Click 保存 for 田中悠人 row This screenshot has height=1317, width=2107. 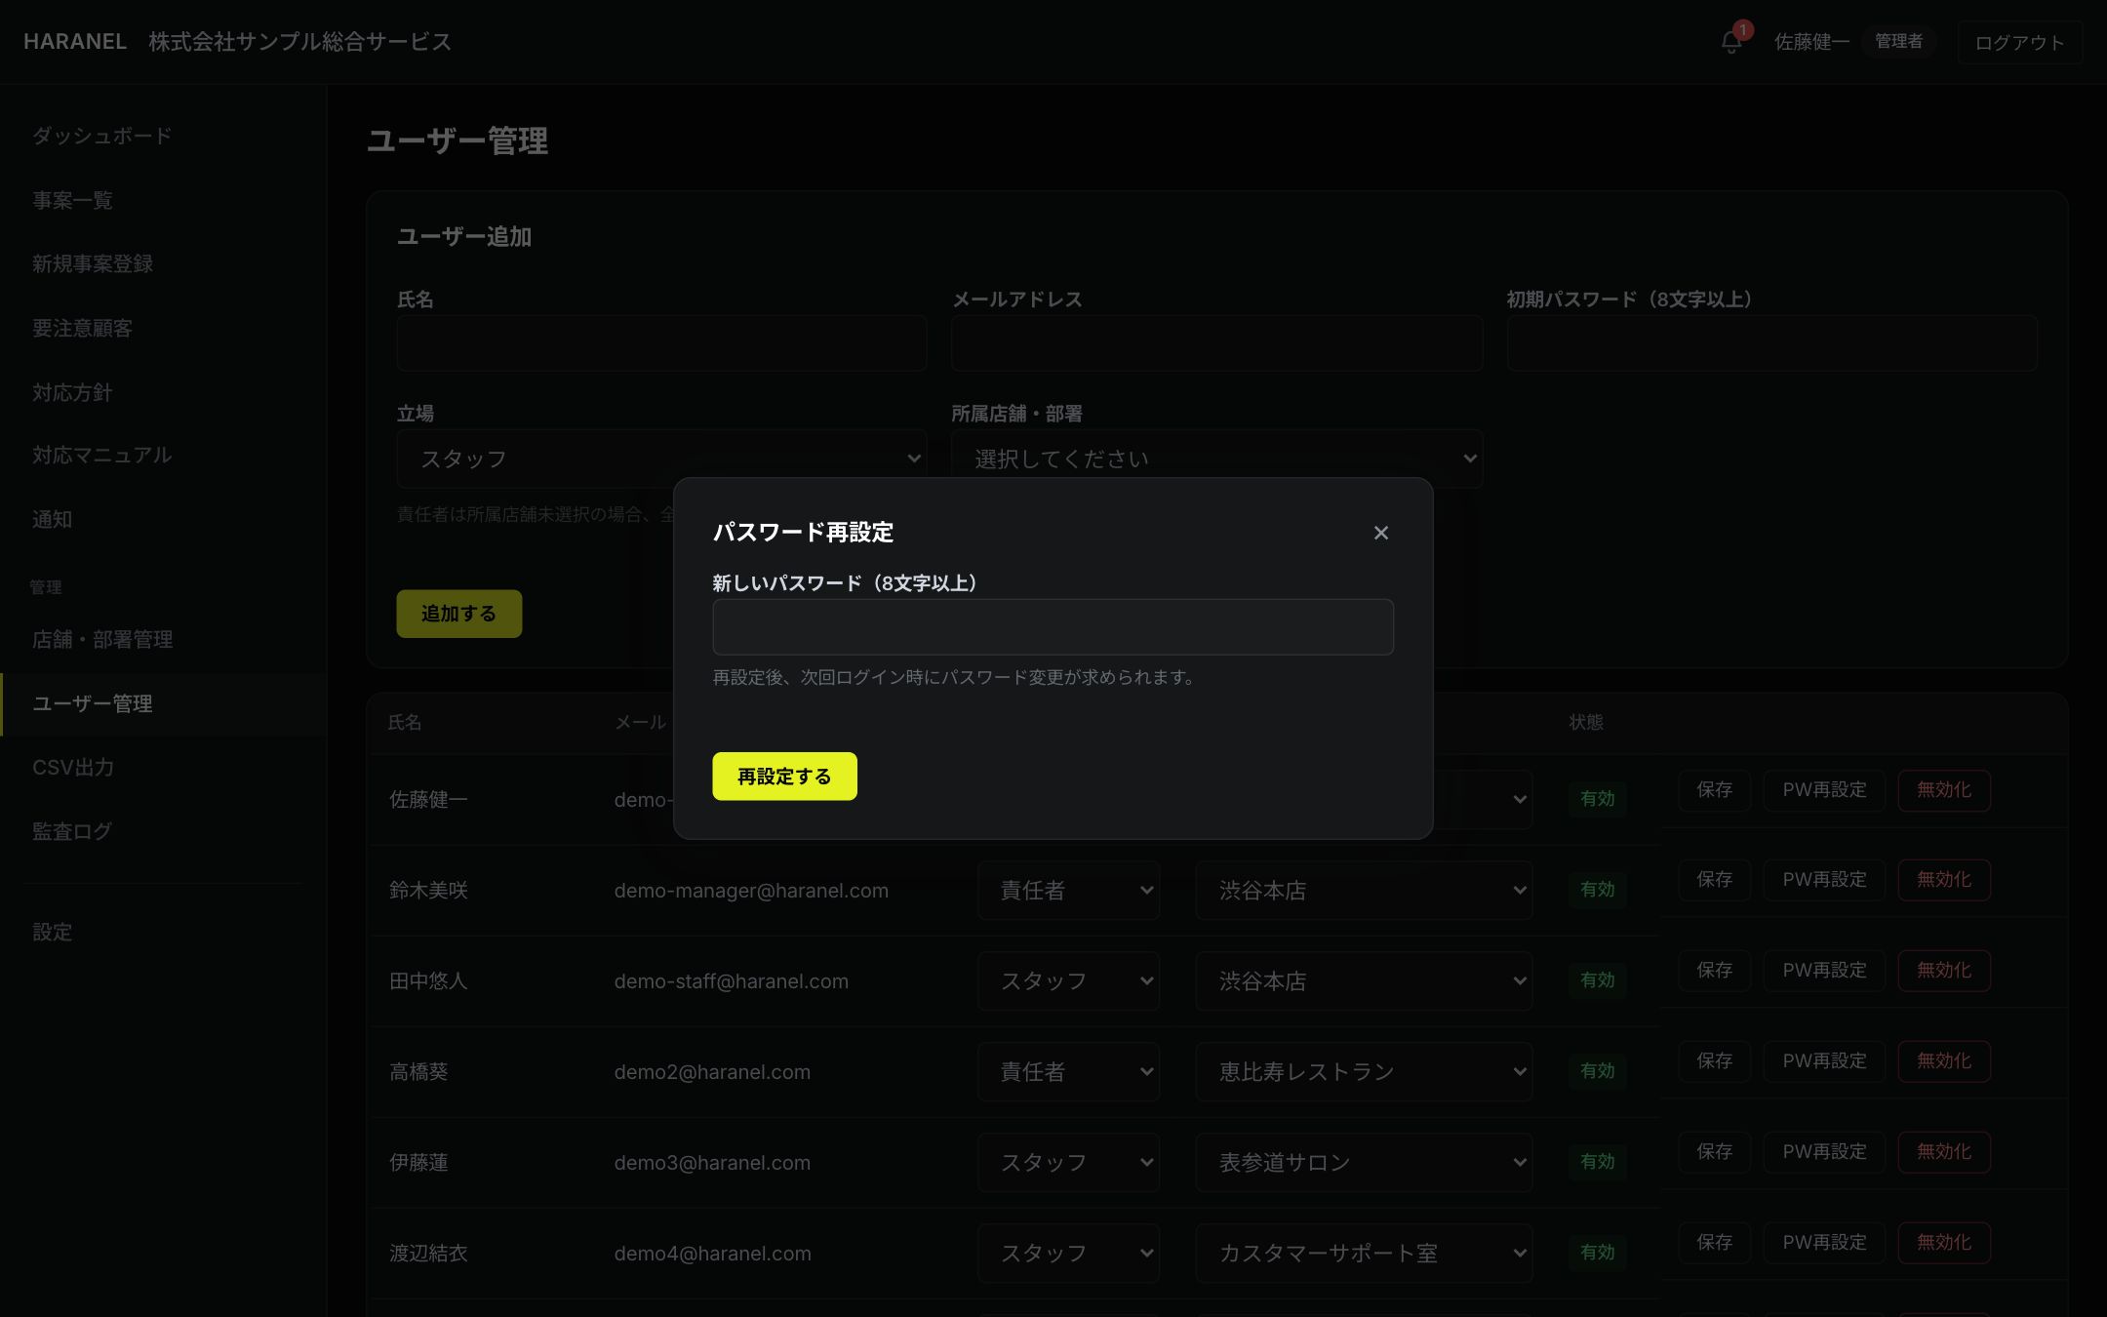pyautogui.click(x=1714, y=970)
